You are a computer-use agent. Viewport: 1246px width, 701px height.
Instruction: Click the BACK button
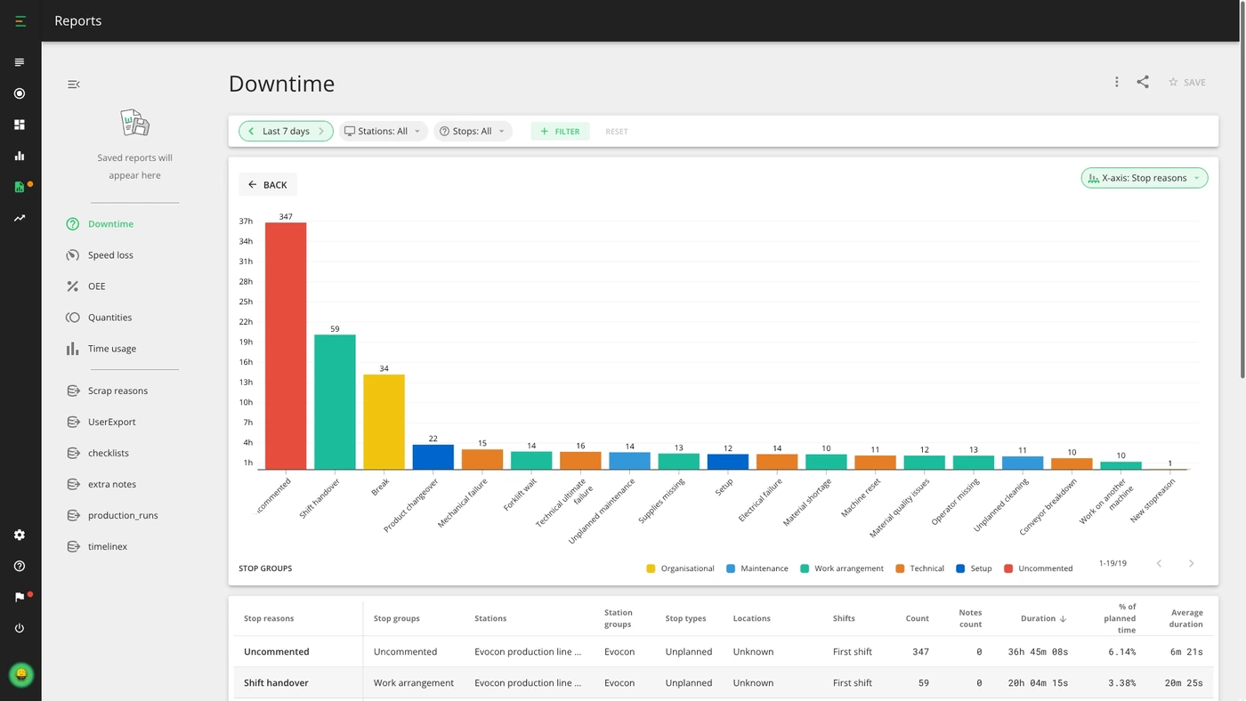point(268,184)
